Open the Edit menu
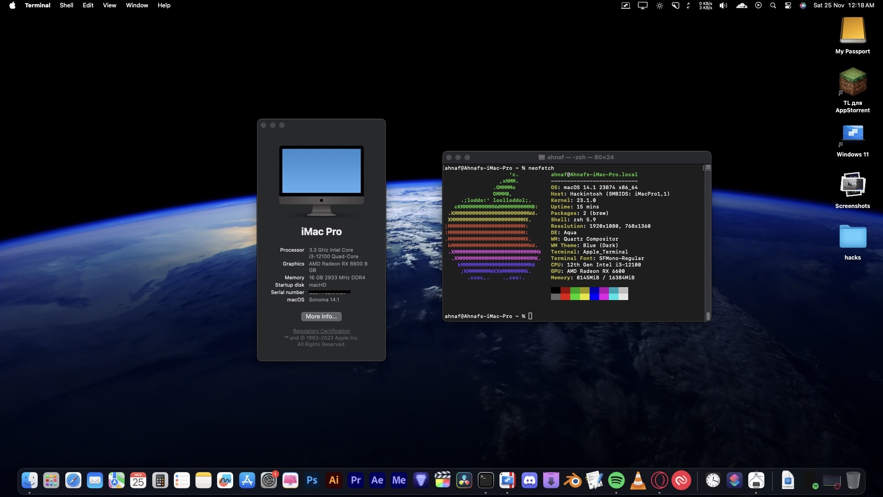 point(88,6)
